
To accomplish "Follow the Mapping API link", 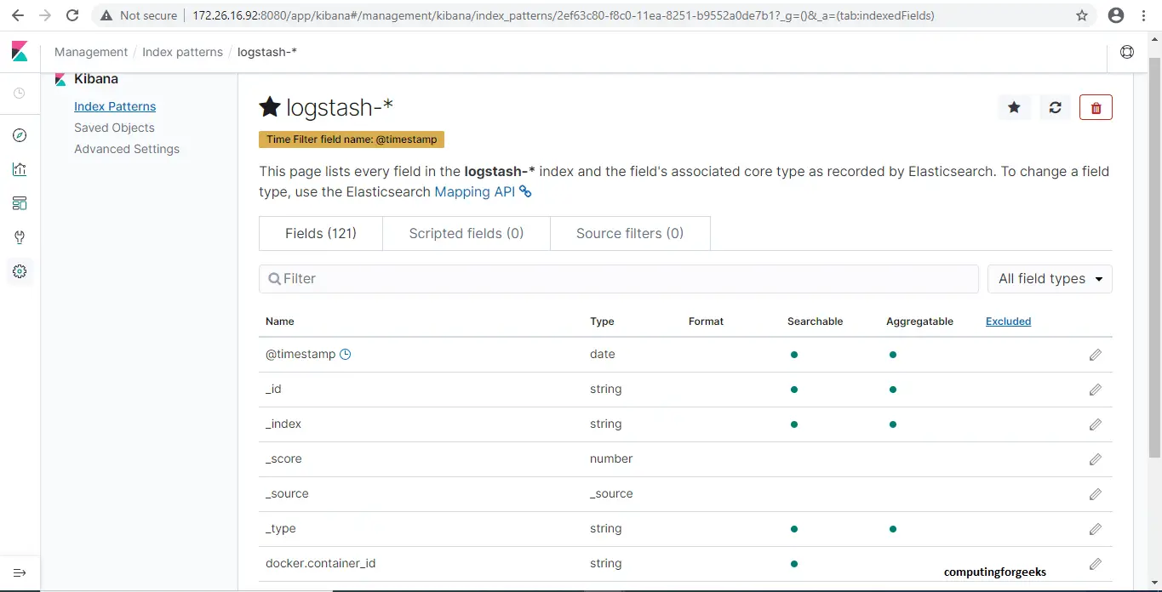I will coord(473,191).
